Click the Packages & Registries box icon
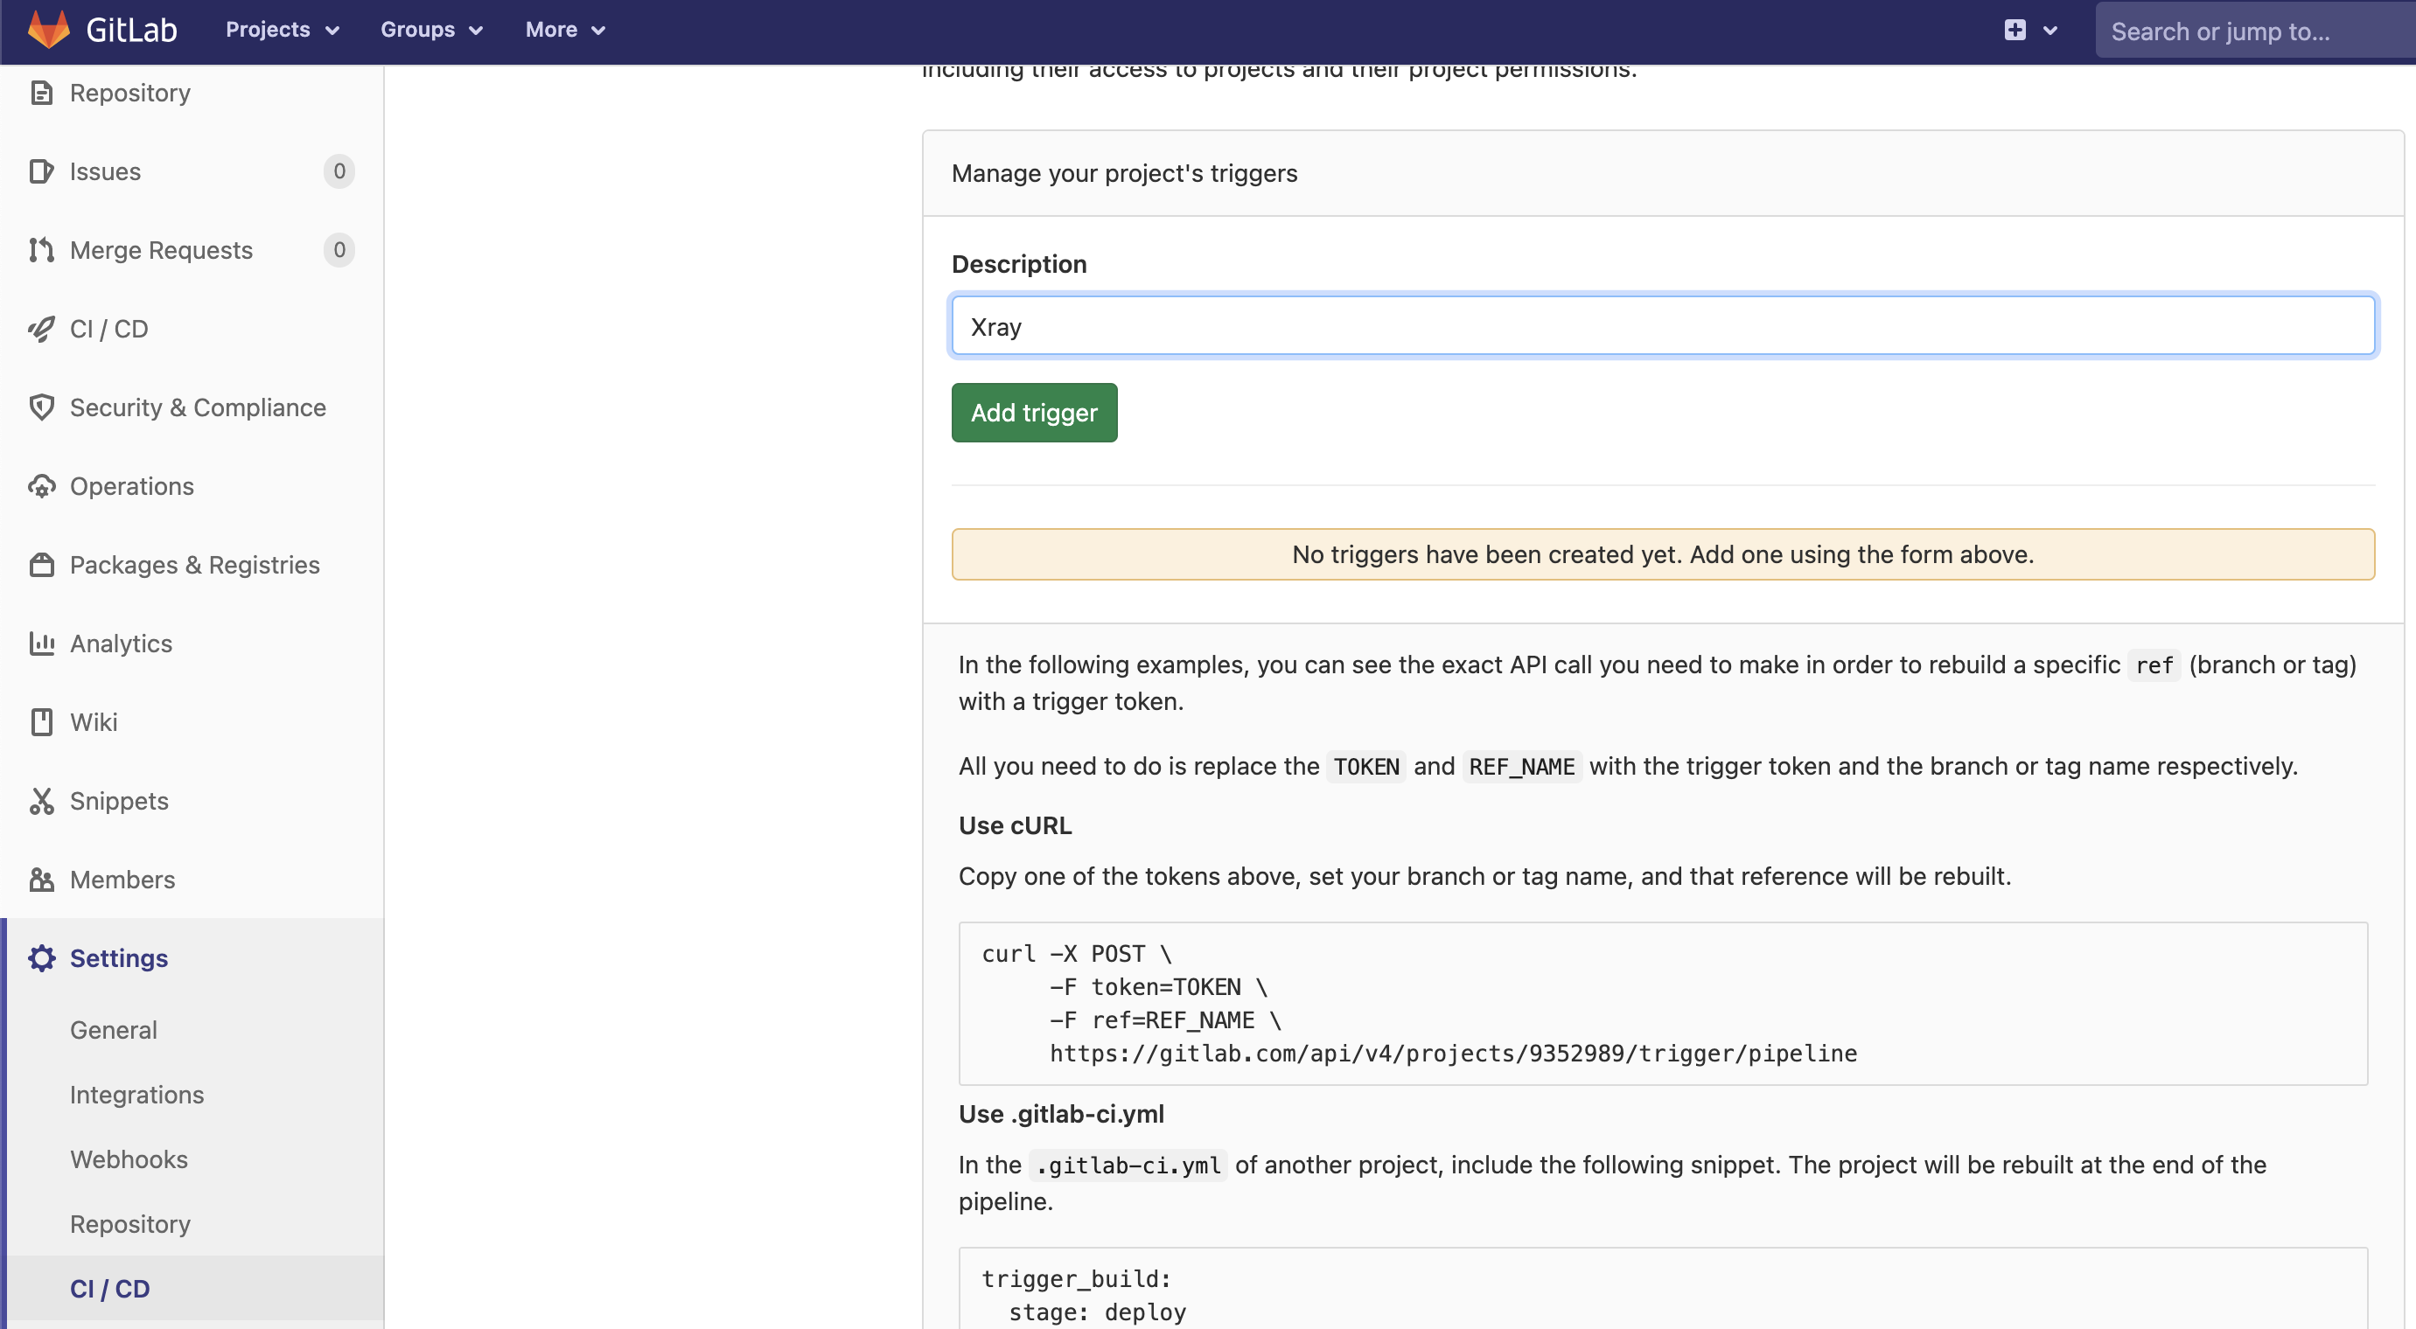This screenshot has height=1329, width=2416. click(41, 565)
